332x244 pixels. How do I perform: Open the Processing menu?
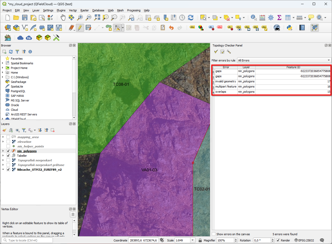pos(134,10)
